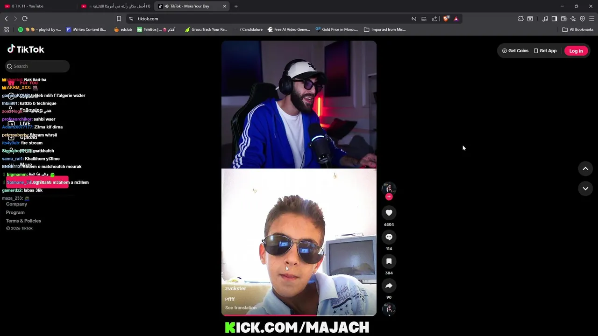
Task: Go back with the browser back arrow
Action: [x=6, y=19]
